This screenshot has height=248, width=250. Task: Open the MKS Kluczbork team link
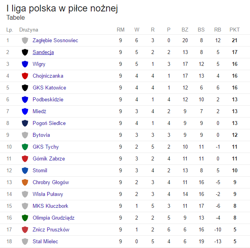coord(50,206)
